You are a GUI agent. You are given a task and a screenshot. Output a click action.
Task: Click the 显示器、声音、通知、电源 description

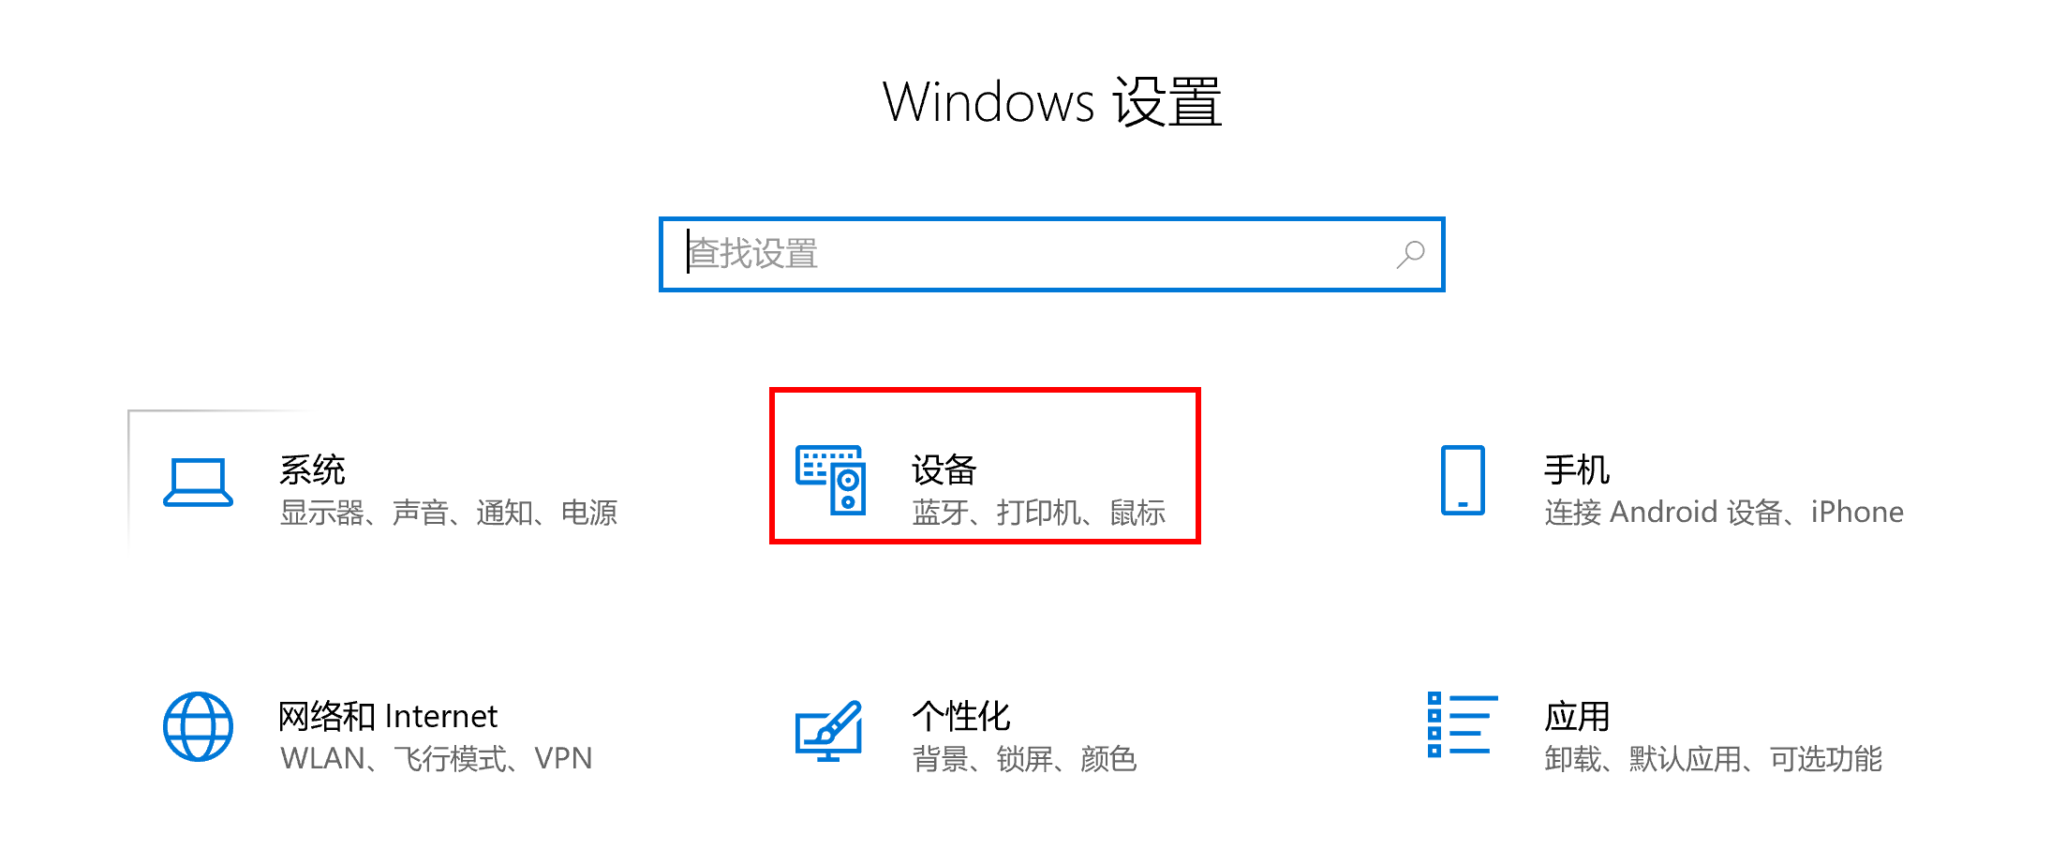tap(449, 513)
